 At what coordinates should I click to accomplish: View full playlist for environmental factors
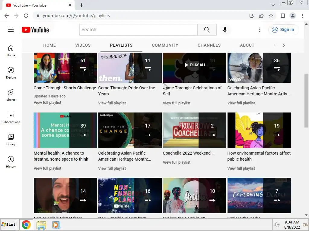click(x=241, y=168)
